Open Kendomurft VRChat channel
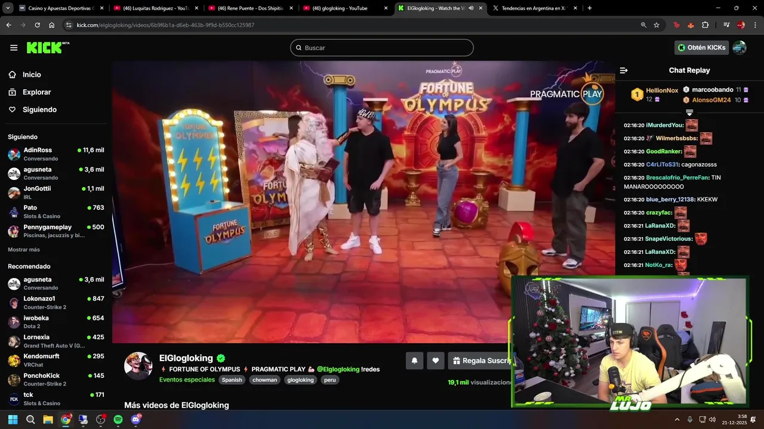The image size is (764, 429). 56,360
